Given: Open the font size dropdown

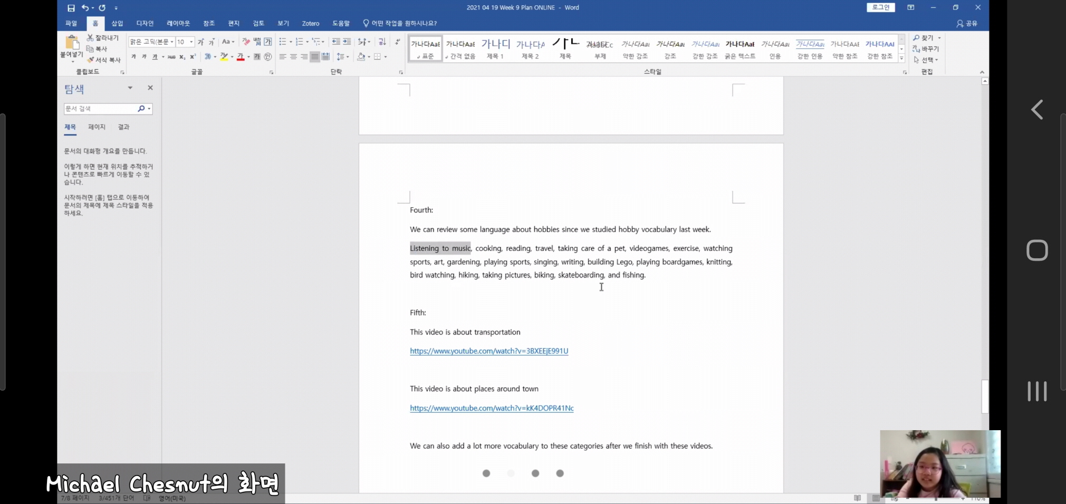Looking at the screenshot, I should click(x=191, y=42).
